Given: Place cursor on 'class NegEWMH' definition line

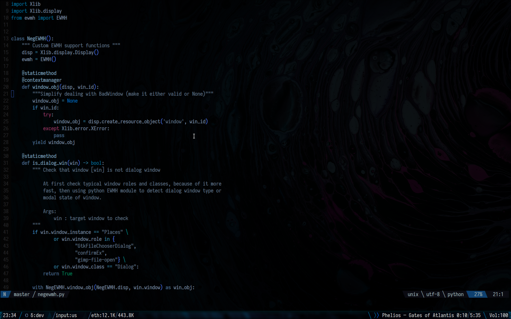Looking at the screenshot, I should pos(36,39).
